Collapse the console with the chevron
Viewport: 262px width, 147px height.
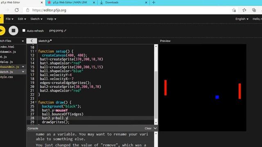pos(155,128)
